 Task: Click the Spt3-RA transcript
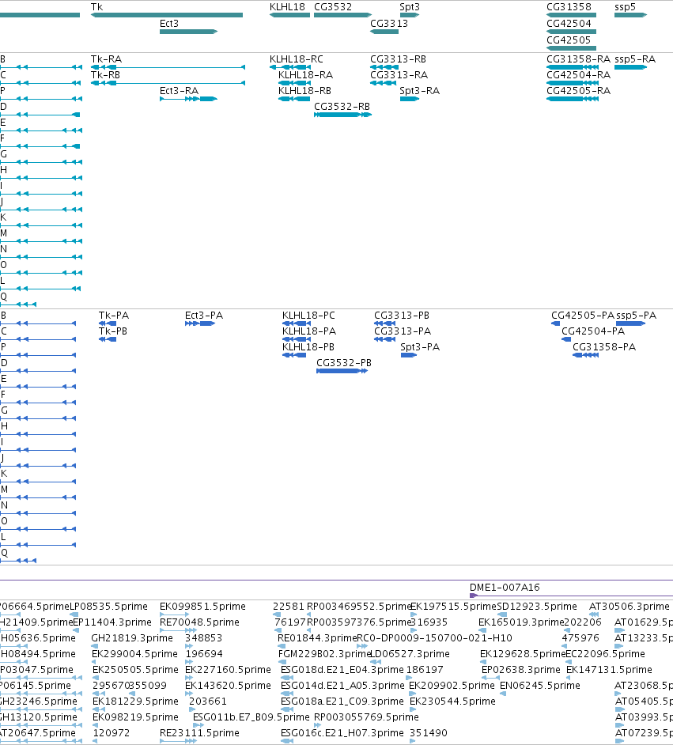[x=410, y=99]
